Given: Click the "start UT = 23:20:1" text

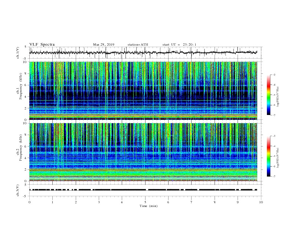Looking at the screenshot, I should 179,45.
